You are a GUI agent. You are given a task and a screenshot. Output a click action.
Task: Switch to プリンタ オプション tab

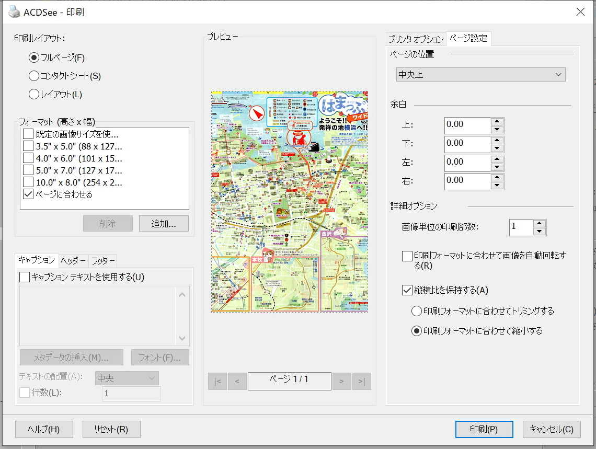[416, 39]
